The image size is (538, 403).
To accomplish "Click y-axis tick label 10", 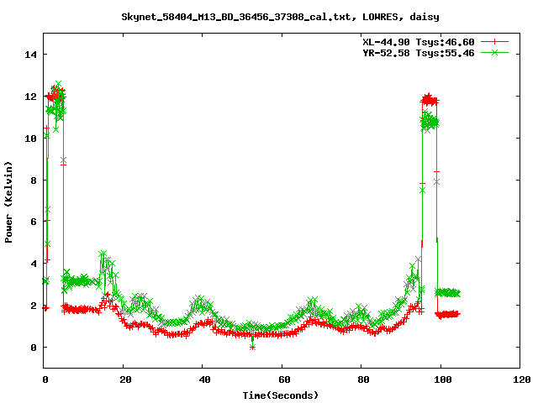I will pos(30,138).
